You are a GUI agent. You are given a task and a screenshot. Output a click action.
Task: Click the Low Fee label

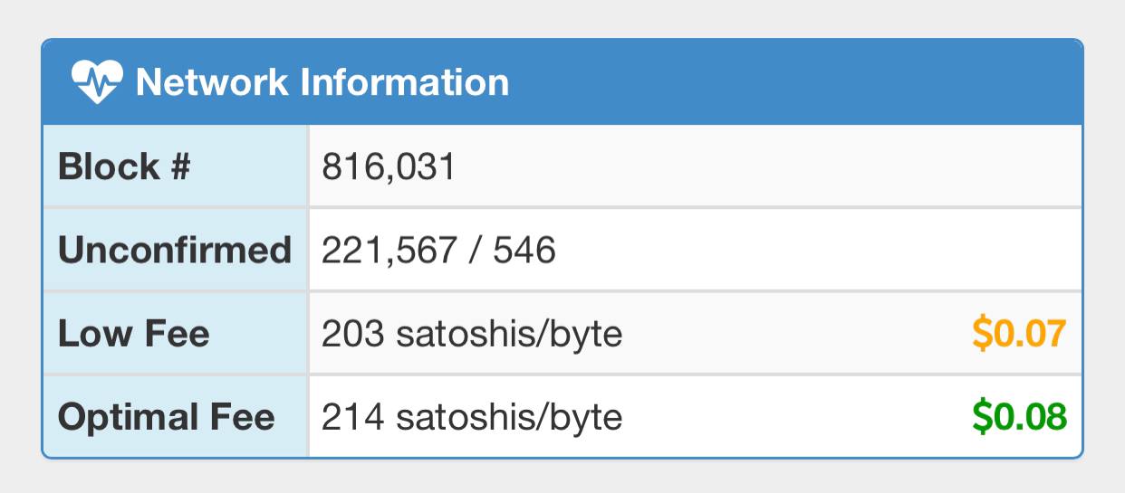tap(134, 334)
